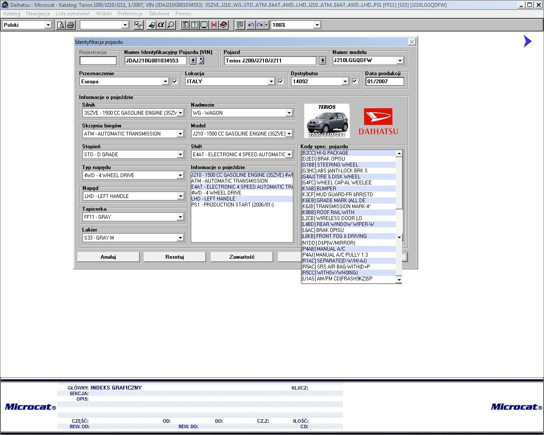Screen dimensions: 544x435
Task: Click the Pojazd selection arrow icon
Action: click(323, 61)
